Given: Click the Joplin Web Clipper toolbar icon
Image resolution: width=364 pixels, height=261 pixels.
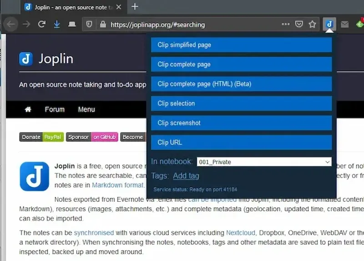Looking at the screenshot, I should [x=329, y=24].
